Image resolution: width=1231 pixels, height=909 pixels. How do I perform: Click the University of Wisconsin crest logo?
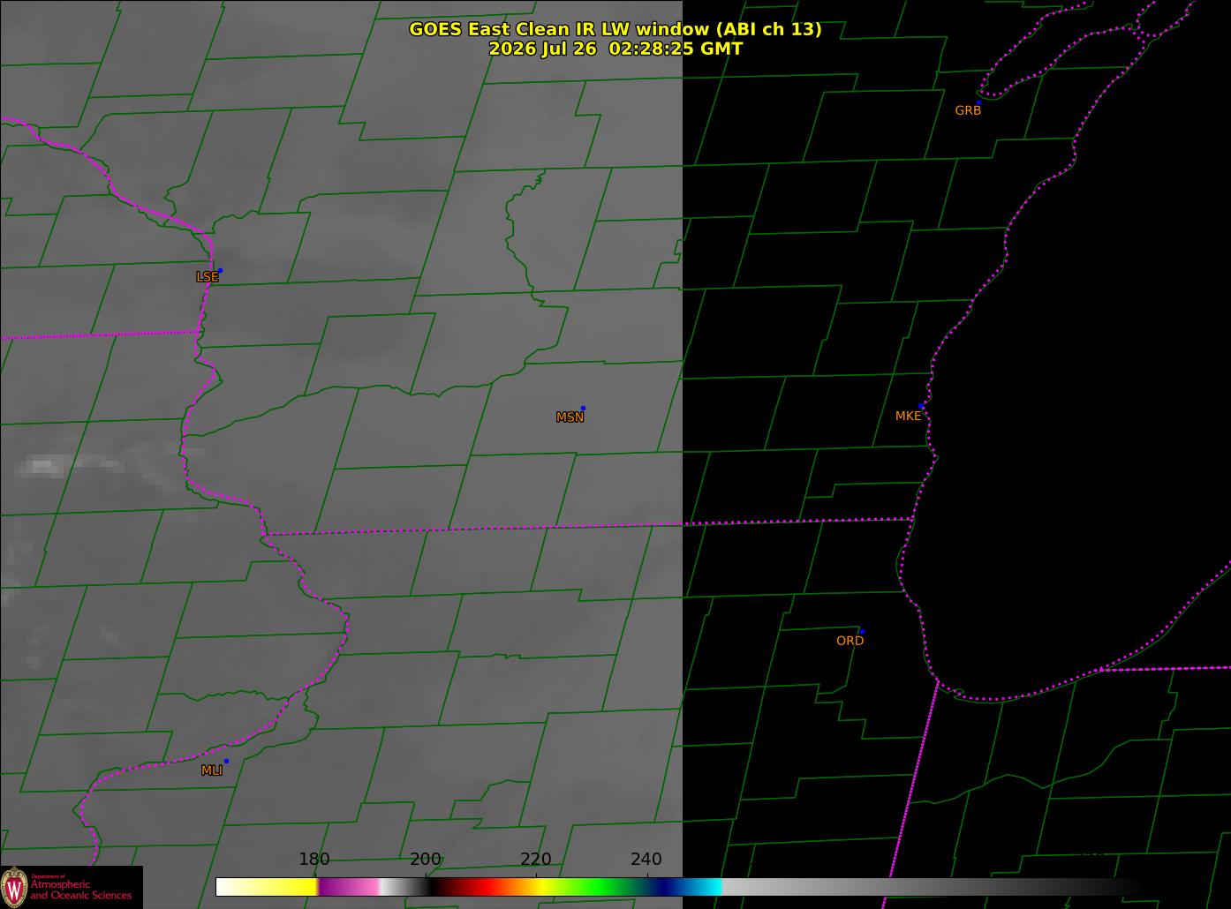pyautogui.click(x=14, y=887)
